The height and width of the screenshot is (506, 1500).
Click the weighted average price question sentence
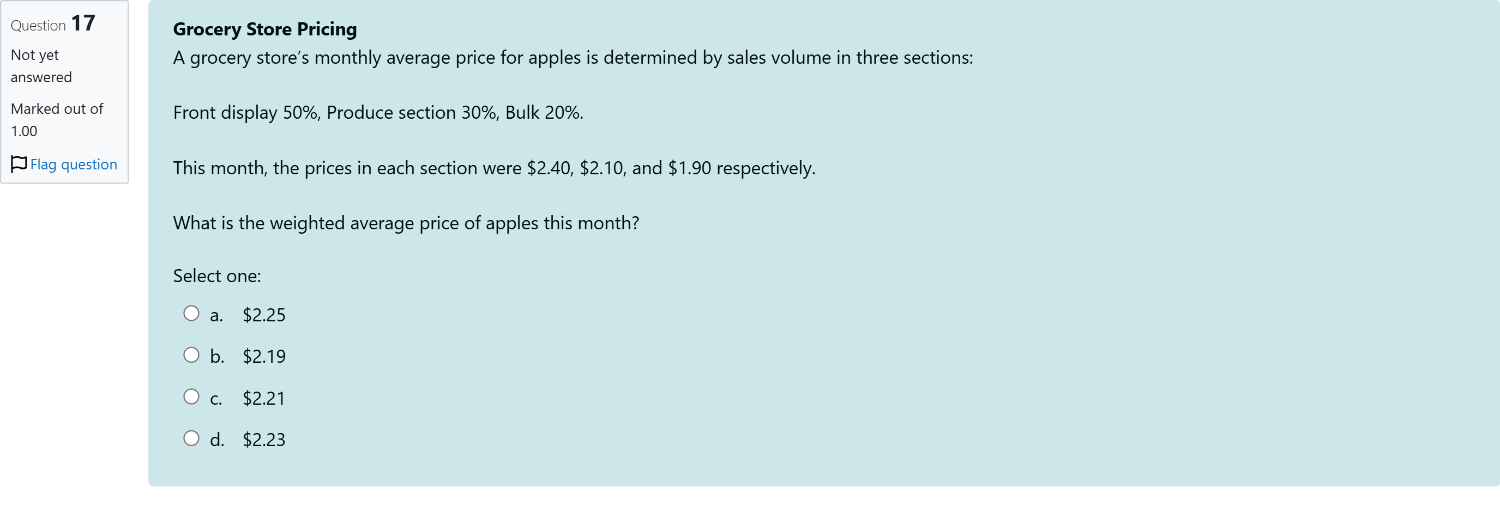point(406,223)
